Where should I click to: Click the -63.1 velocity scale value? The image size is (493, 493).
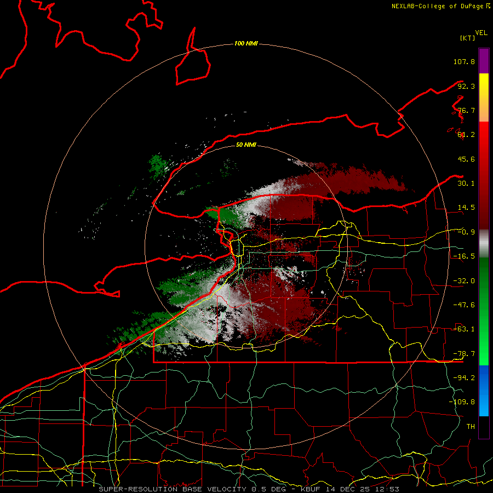(x=464, y=329)
